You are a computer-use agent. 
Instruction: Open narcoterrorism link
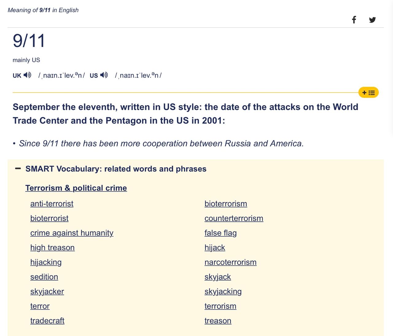pos(231,262)
